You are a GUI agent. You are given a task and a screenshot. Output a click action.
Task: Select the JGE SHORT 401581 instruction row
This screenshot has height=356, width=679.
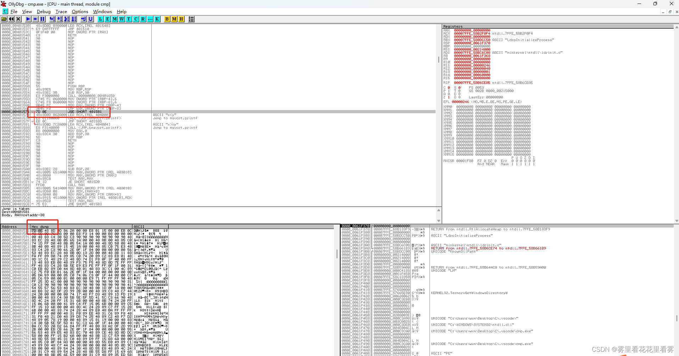click(x=218, y=112)
